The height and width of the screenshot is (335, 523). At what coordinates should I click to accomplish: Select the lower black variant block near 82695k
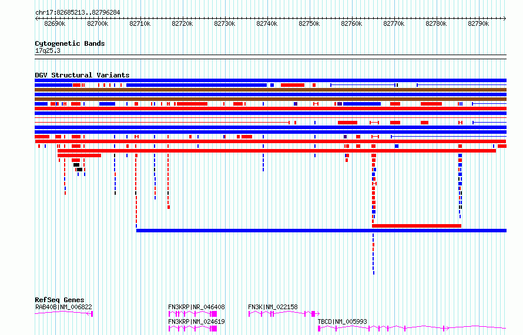coord(79,170)
